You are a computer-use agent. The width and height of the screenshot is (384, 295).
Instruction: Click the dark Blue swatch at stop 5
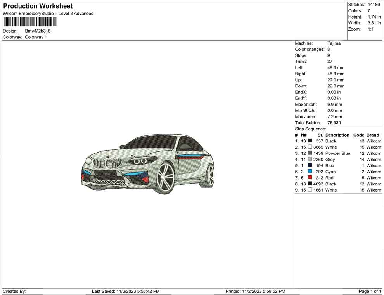tap(310, 165)
